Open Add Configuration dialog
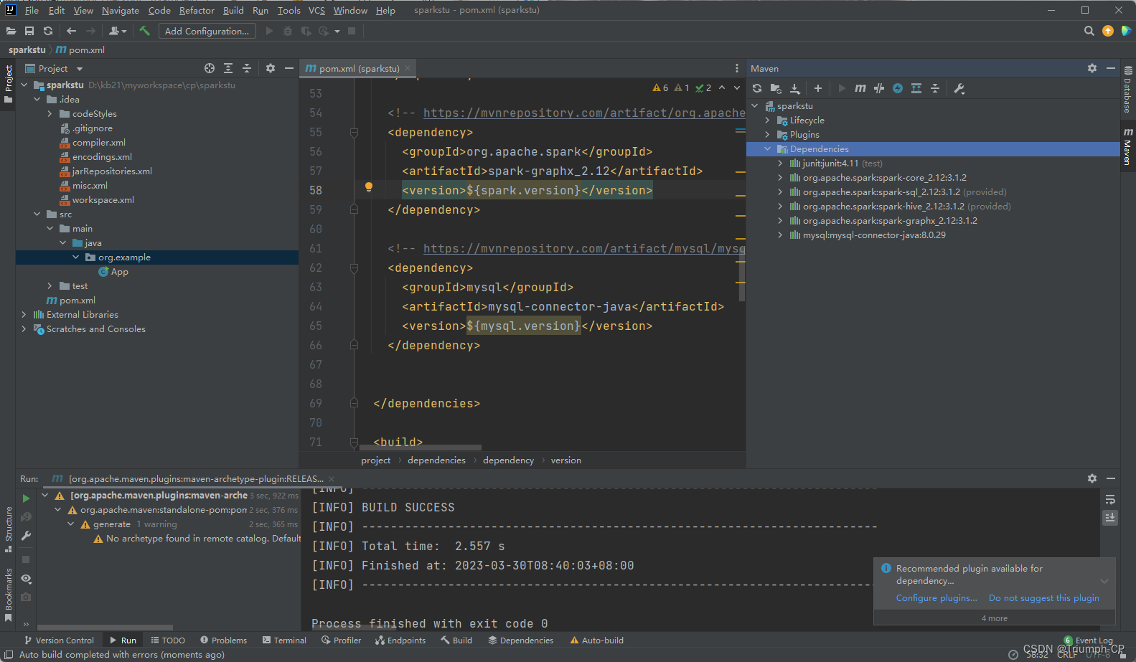Viewport: 1136px width, 662px height. 207,31
